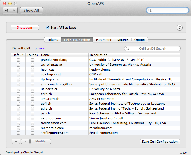Check Default box for ethz.ch
Screen dimensions: 191x155
pos(18,109)
